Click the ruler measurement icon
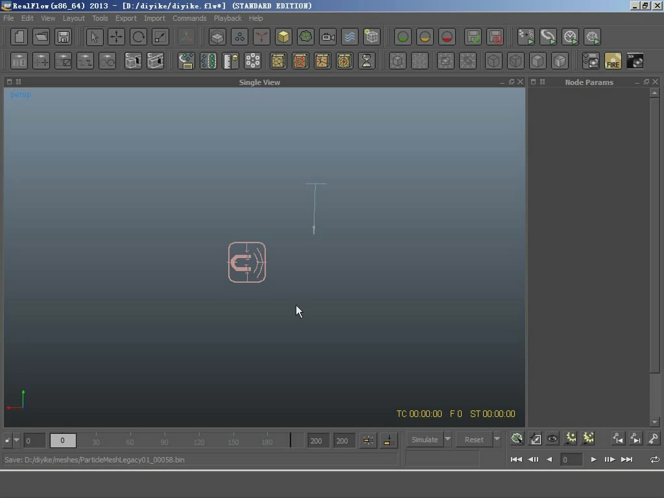The height and width of the screenshot is (498, 664). [231, 60]
